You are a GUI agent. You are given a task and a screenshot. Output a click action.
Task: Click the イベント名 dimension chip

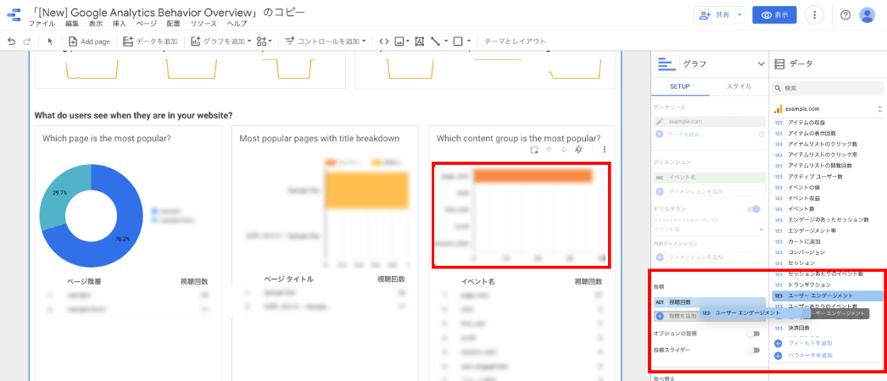click(710, 177)
